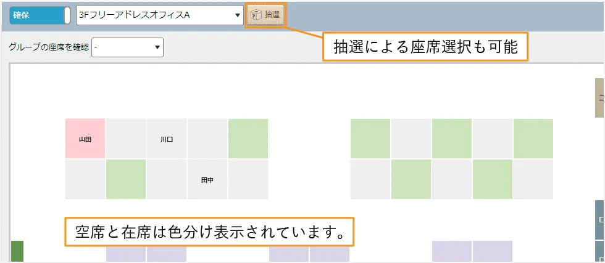Choose the bottom-left gray seat in right desk block
Viewport: 605px width, 263px height.
coord(370,180)
